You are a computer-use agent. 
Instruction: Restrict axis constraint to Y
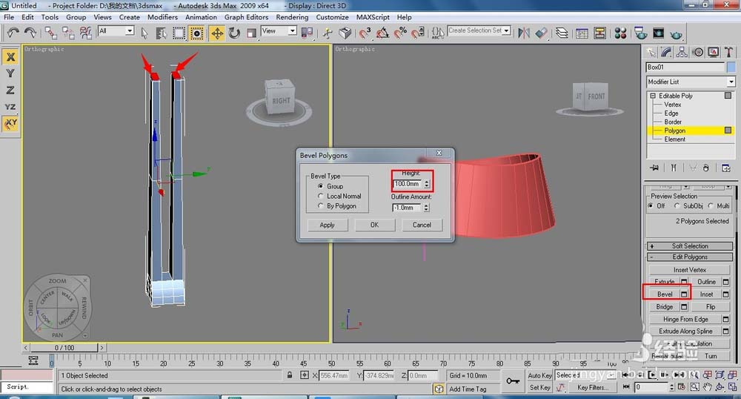pos(10,73)
